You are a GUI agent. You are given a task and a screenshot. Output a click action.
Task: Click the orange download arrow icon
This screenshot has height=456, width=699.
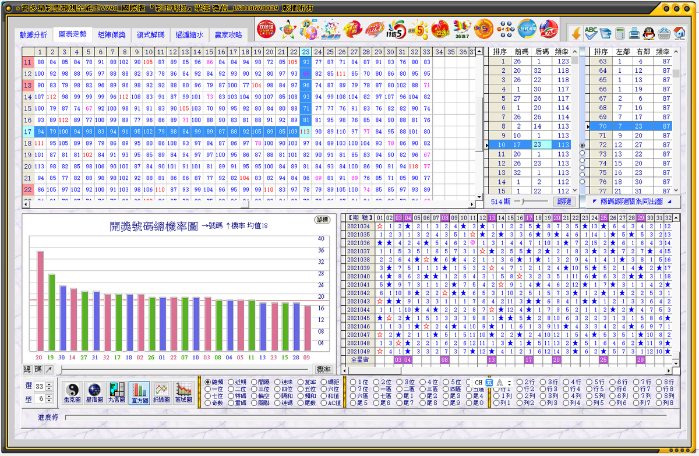576,33
